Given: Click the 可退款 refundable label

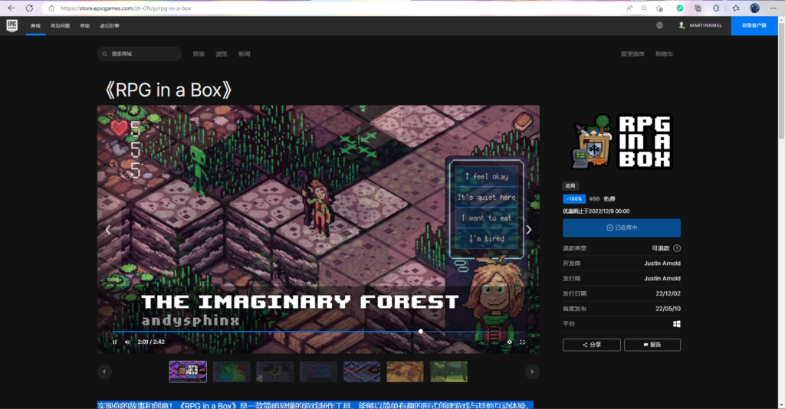Looking at the screenshot, I should [x=660, y=248].
